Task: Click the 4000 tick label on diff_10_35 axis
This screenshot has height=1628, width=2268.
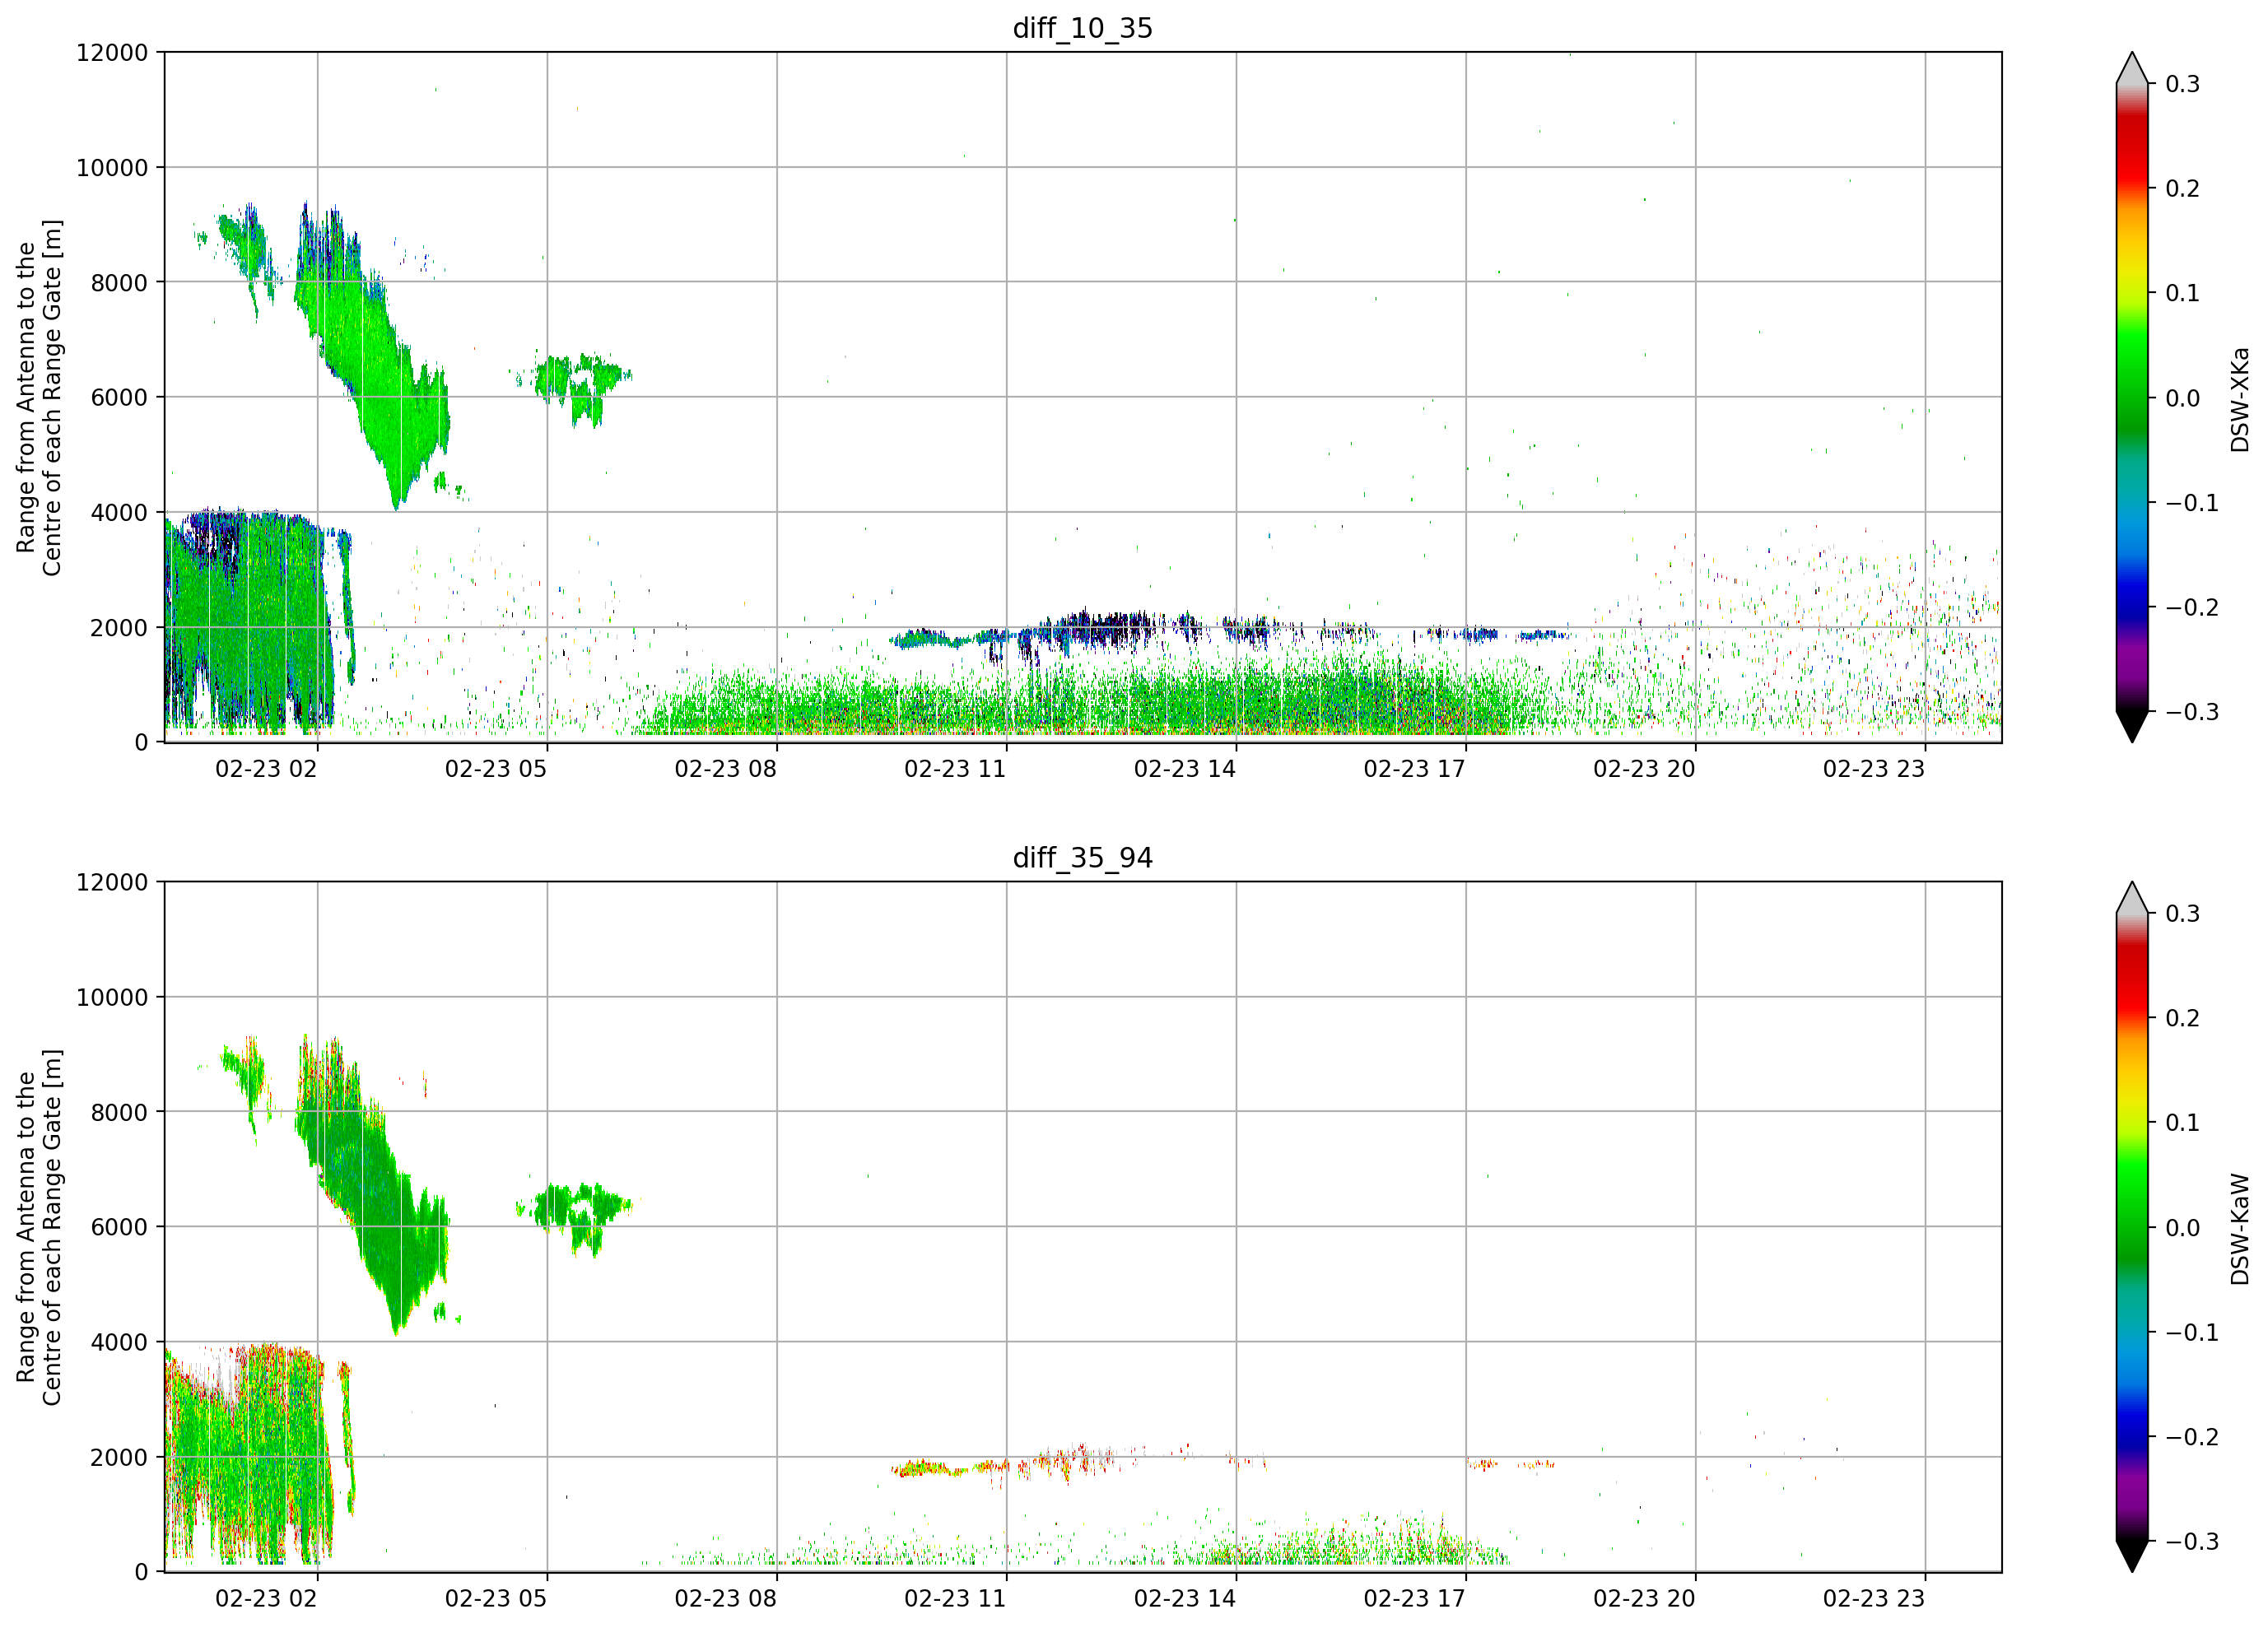Action: point(119,513)
